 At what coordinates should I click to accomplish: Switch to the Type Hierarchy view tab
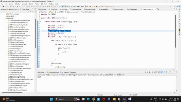point(25,9)
